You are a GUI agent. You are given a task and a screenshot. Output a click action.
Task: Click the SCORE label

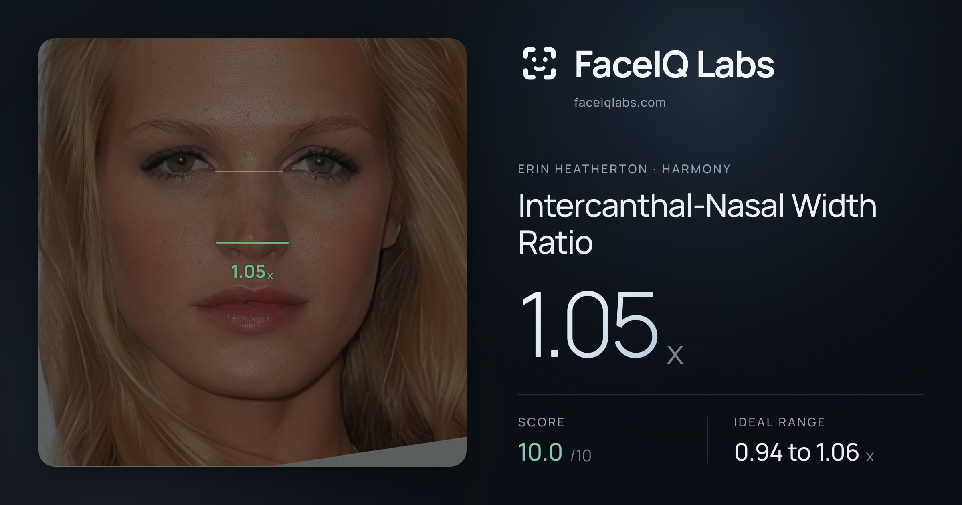point(541,422)
